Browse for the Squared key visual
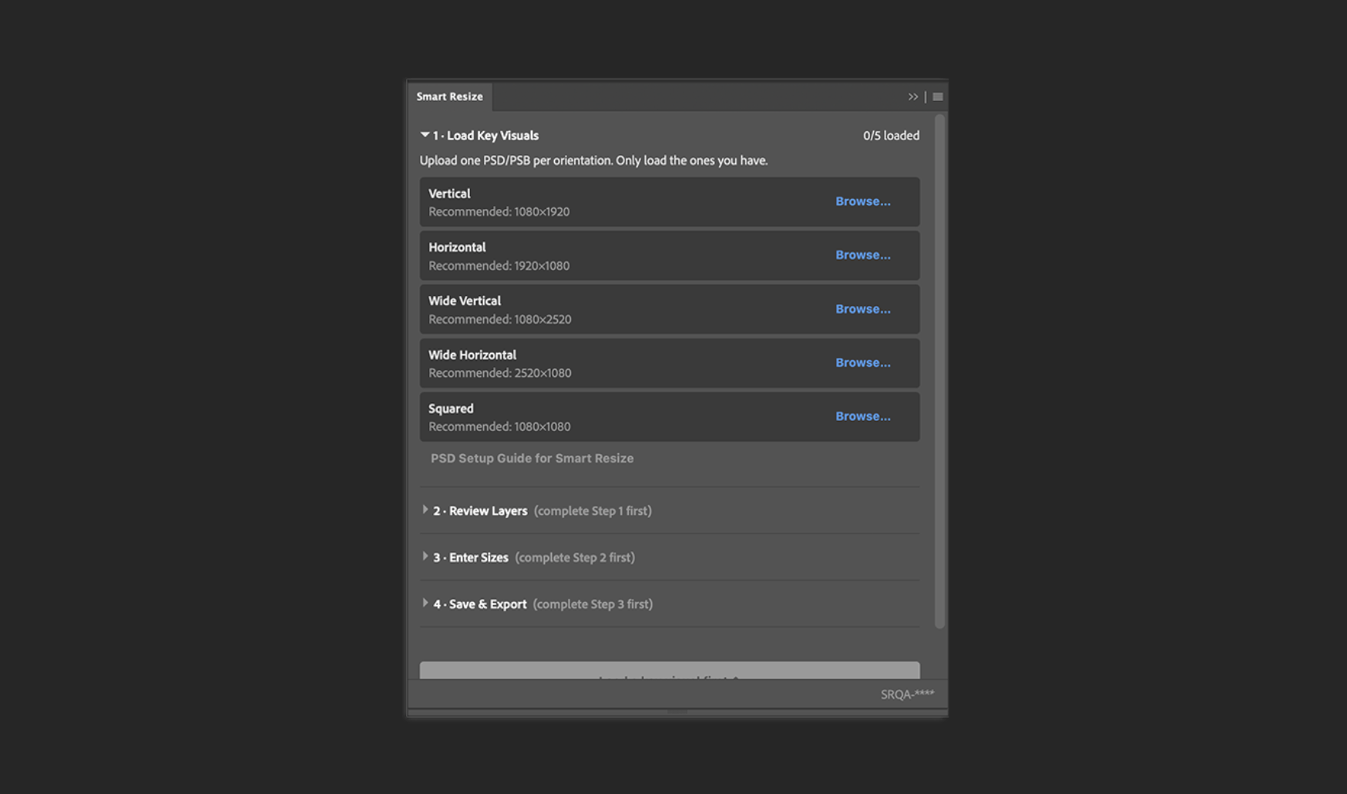 pos(863,416)
